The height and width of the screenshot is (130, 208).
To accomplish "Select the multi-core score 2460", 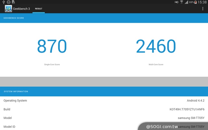I will [156, 46].
